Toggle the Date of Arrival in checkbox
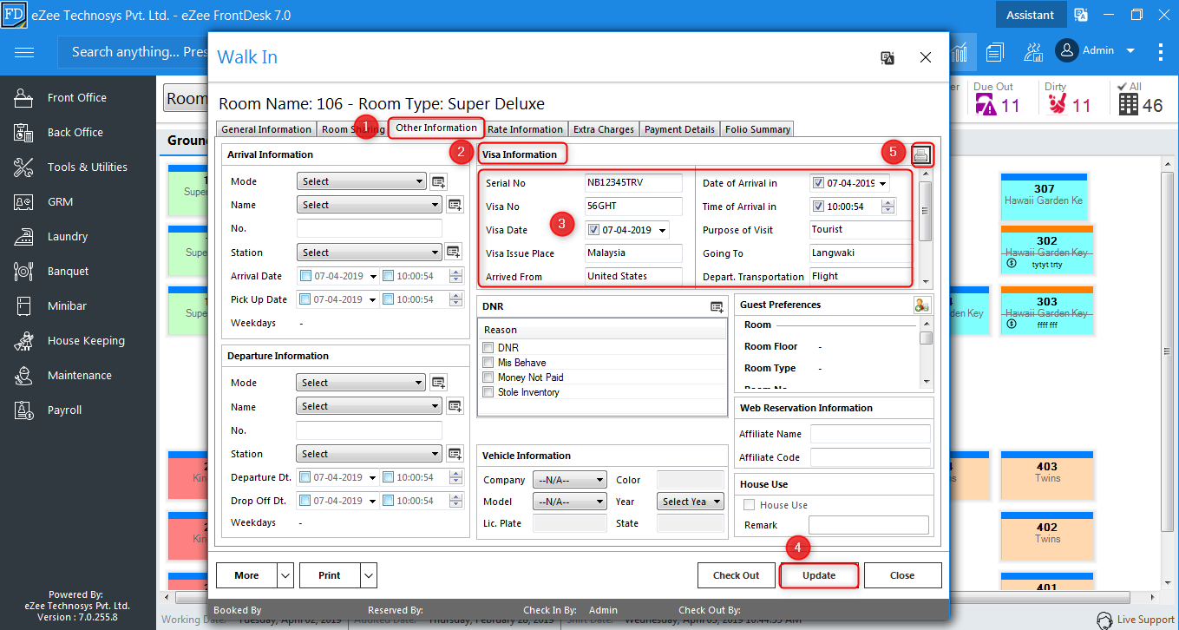This screenshot has width=1179, height=630. point(818,183)
